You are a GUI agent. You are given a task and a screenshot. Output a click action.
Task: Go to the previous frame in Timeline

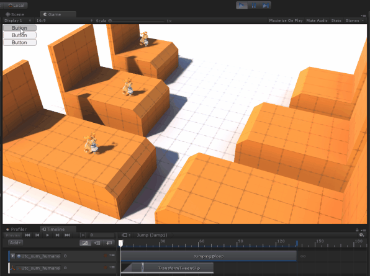tap(37, 235)
